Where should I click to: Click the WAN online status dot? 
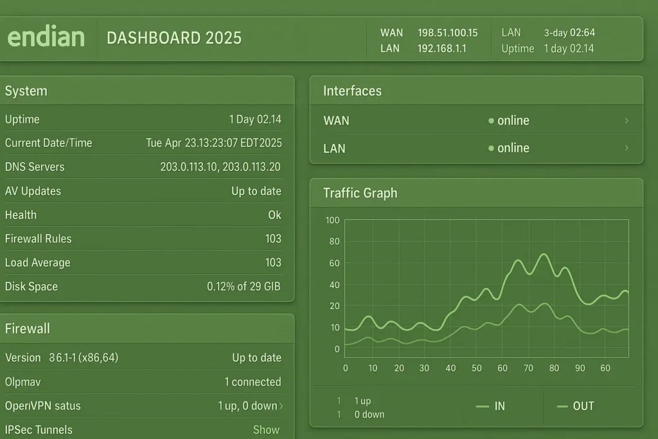pyautogui.click(x=491, y=121)
